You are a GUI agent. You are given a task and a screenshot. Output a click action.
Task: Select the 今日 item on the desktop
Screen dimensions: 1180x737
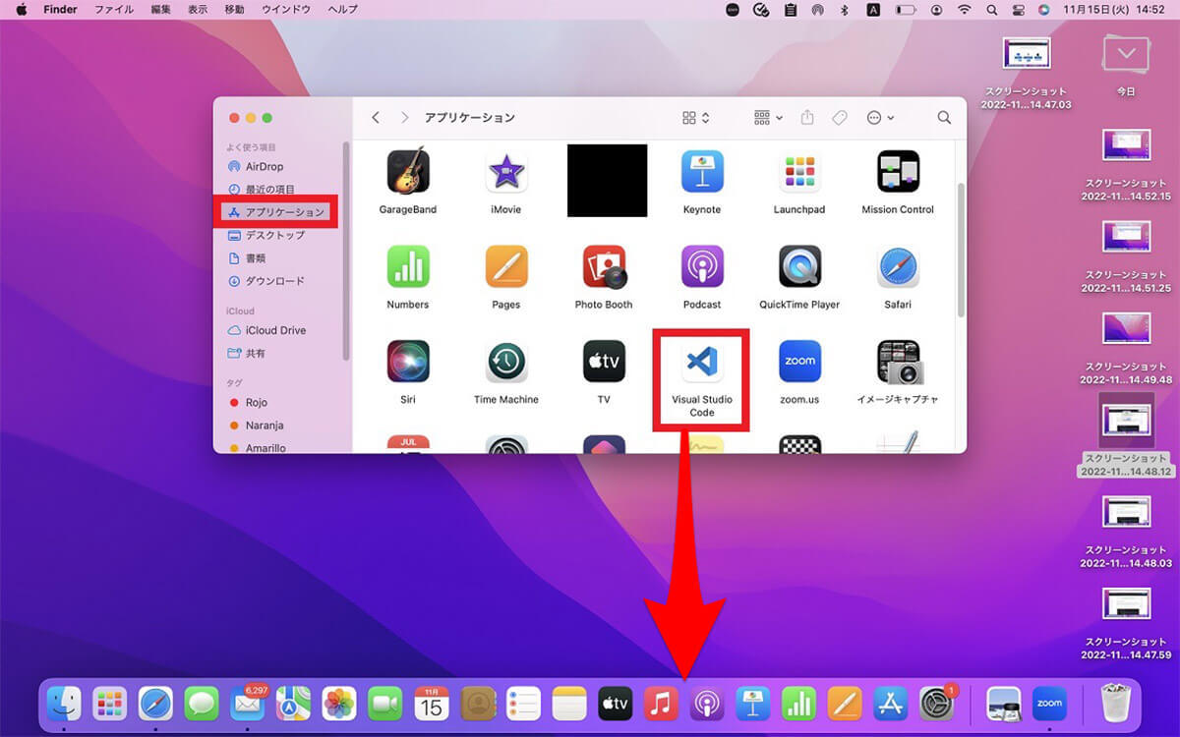1126,65
